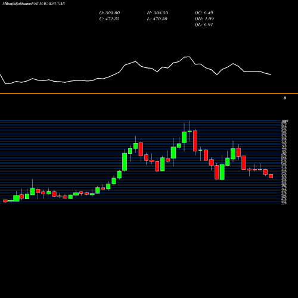Click the tall green candle in mid-chart breakout
Screen dimensions: 298x298
125,162
